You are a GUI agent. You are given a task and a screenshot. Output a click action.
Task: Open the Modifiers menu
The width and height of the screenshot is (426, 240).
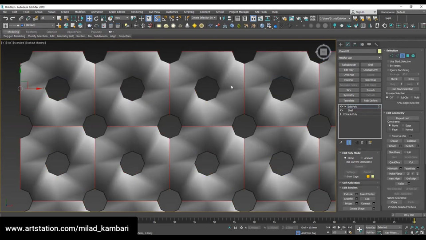80,12
